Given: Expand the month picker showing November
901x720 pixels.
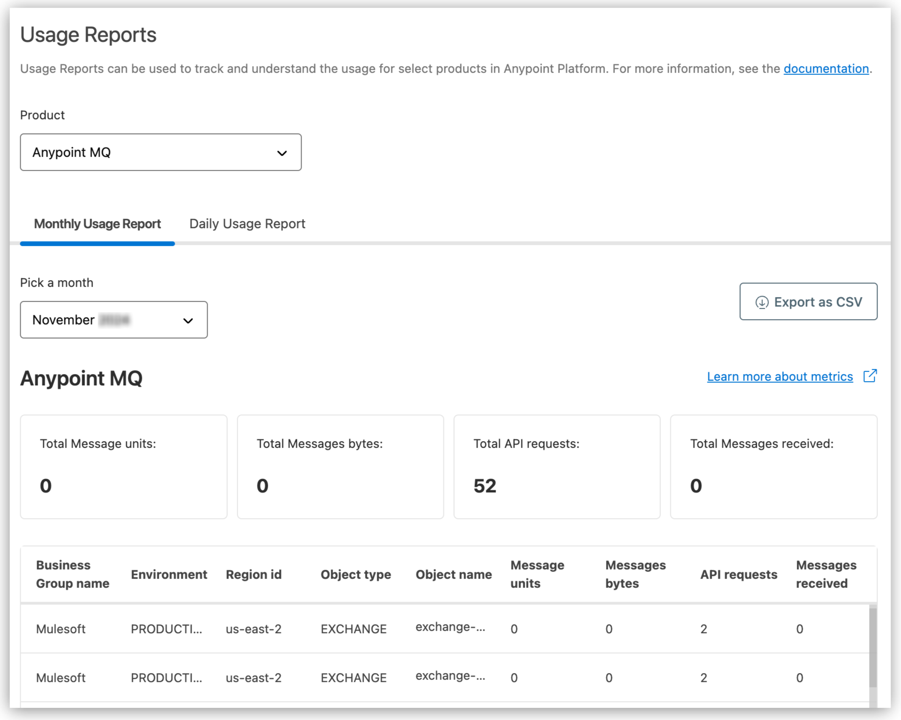Looking at the screenshot, I should pos(114,320).
